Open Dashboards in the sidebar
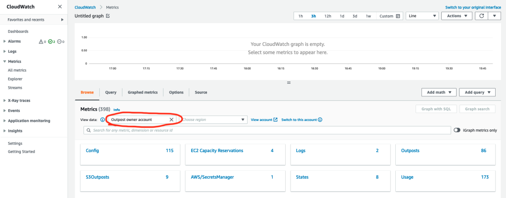 point(18,32)
